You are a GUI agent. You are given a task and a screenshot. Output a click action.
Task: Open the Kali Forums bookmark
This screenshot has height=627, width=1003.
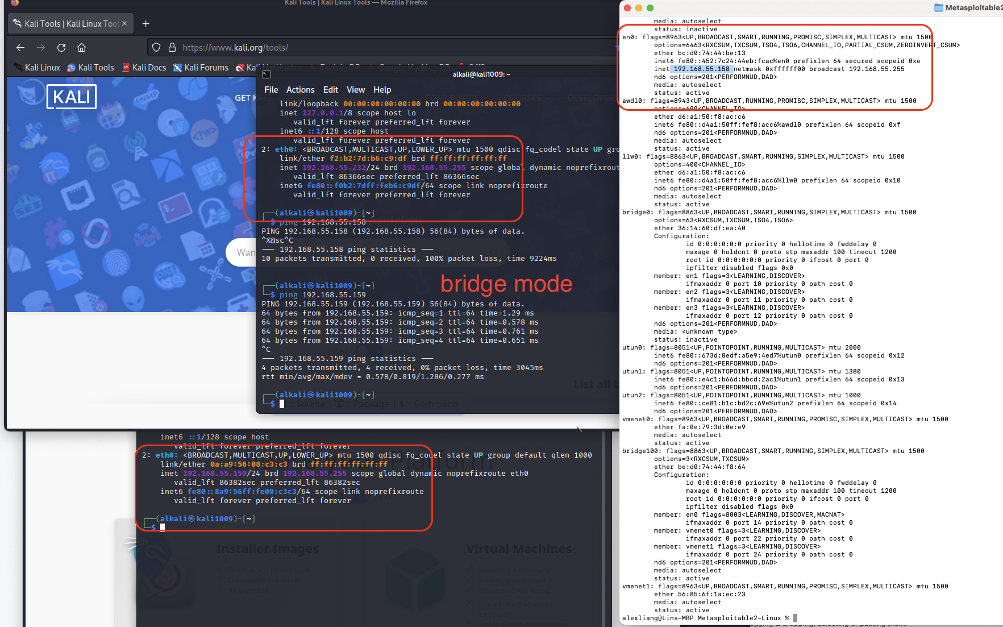click(x=206, y=67)
